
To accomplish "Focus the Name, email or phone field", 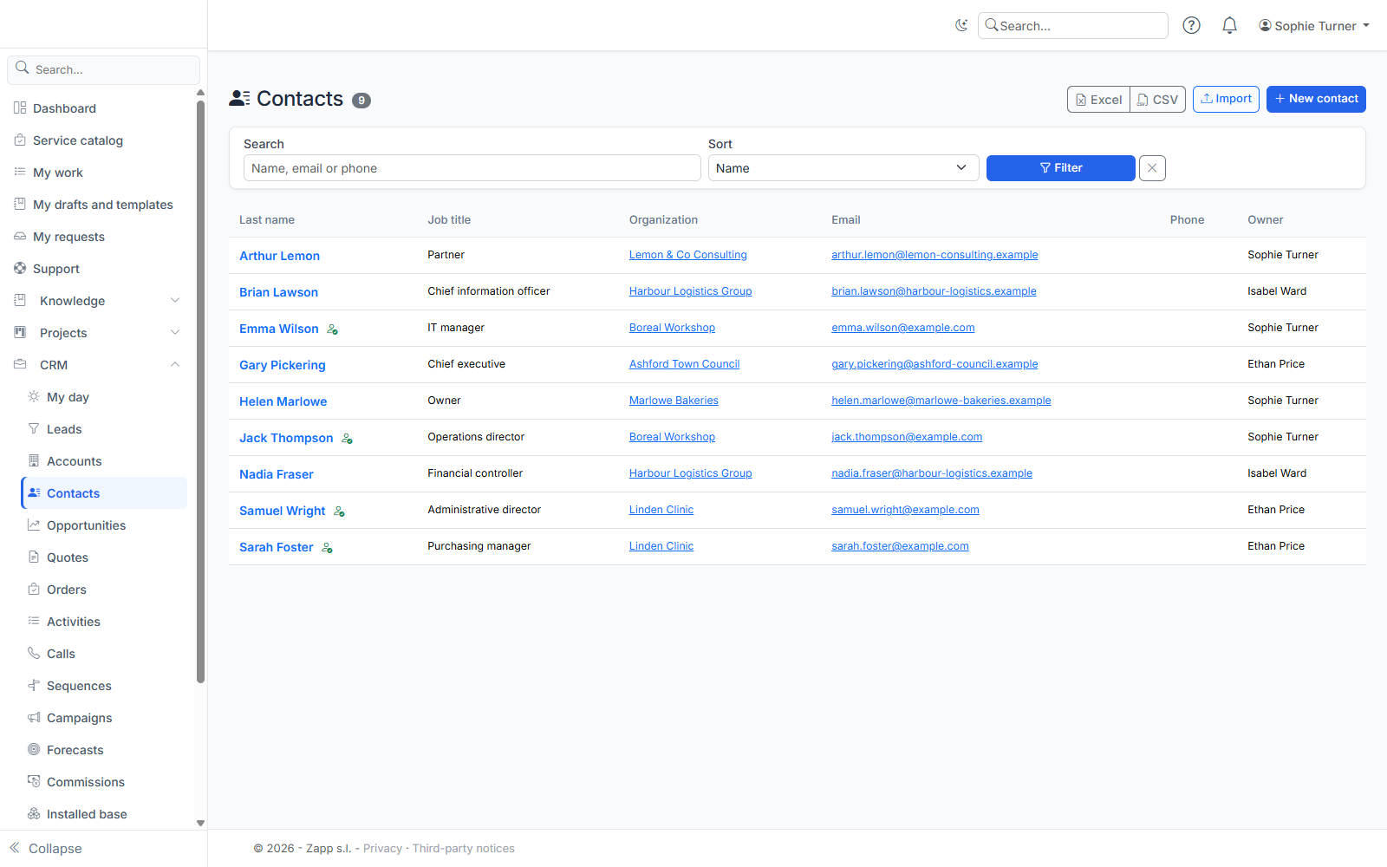I will pos(472,168).
